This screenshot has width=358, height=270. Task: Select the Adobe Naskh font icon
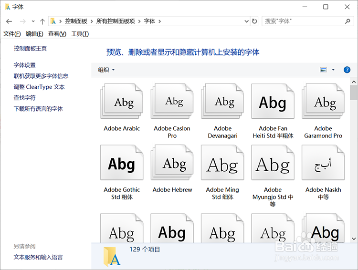pos(323,163)
